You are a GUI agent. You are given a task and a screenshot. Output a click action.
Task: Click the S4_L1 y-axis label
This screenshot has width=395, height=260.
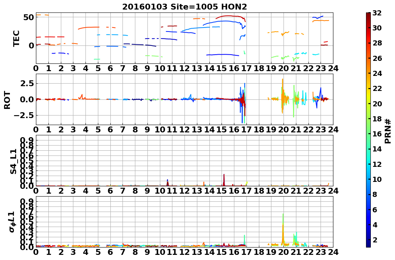click(13, 161)
